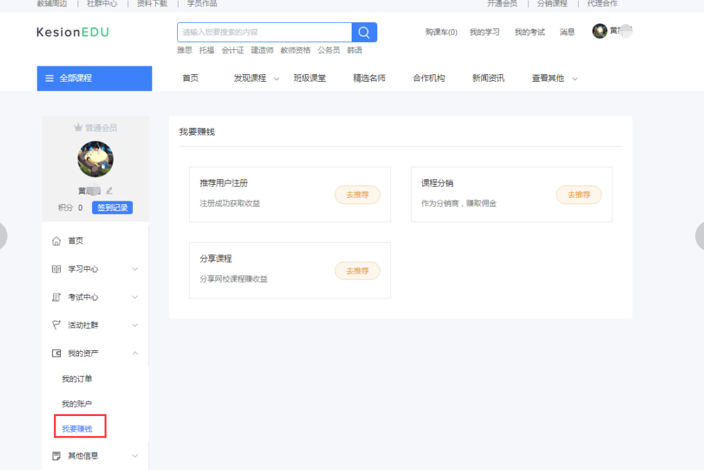The image size is (704, 470).
Task: Open 合作机构 nav item
Action: (428, 78)
